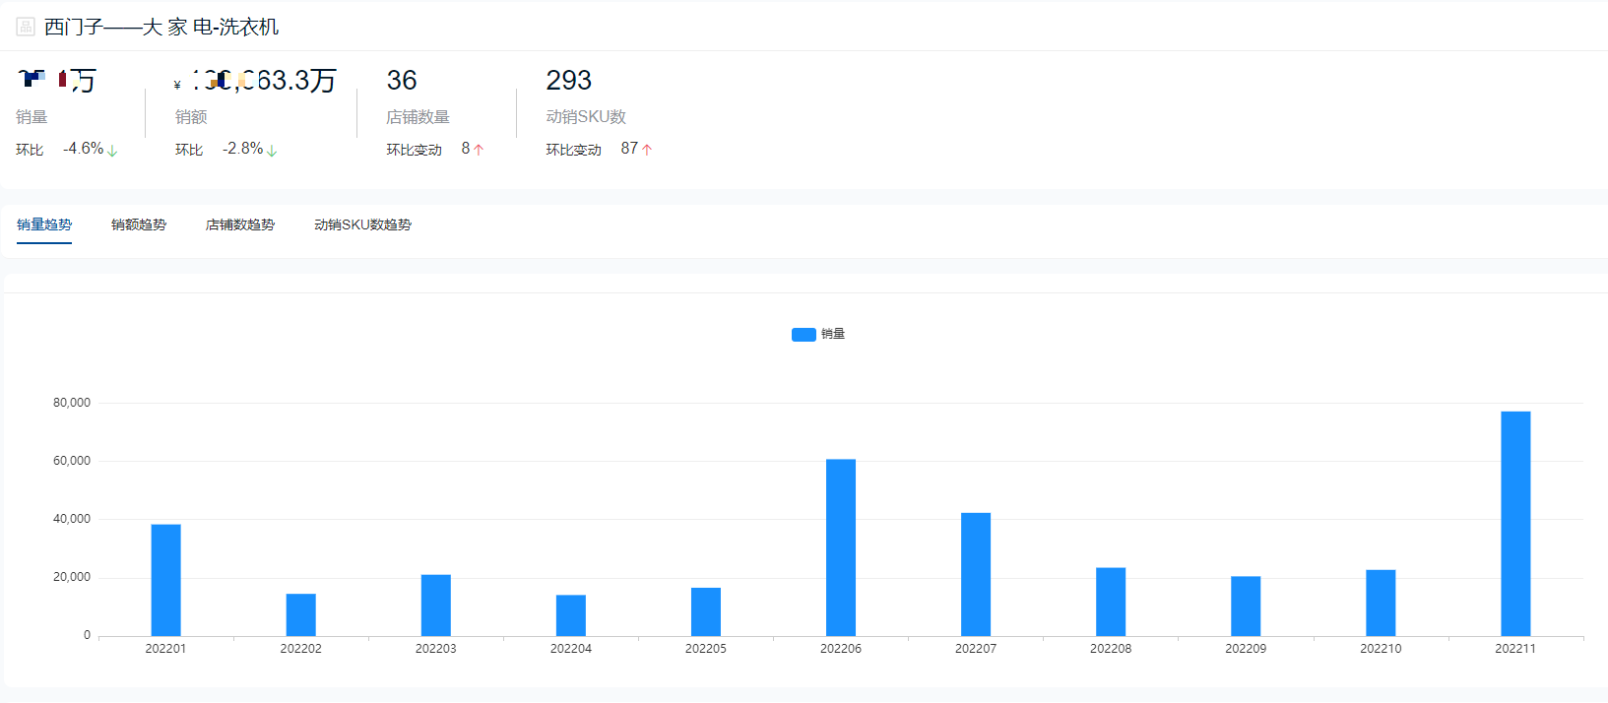Click the 60,000 axis label
The width and height of the screenshot is (1608, 703).
click(x=72, y=461)
